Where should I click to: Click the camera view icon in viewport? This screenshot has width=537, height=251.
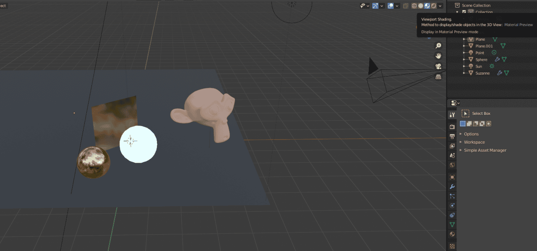point(438,66)
